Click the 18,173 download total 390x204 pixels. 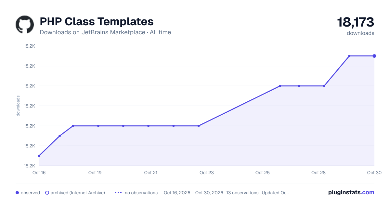point(356,22)
